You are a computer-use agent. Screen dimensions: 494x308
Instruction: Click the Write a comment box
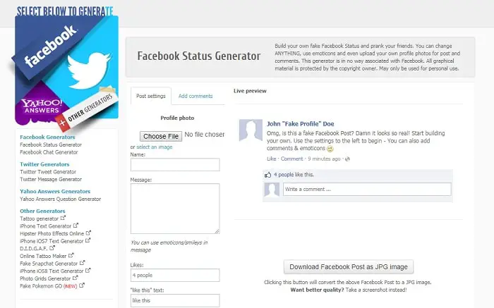[x=367, y=190]
